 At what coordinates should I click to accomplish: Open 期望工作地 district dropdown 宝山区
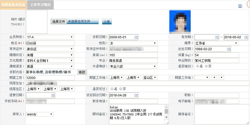[150, 78]
